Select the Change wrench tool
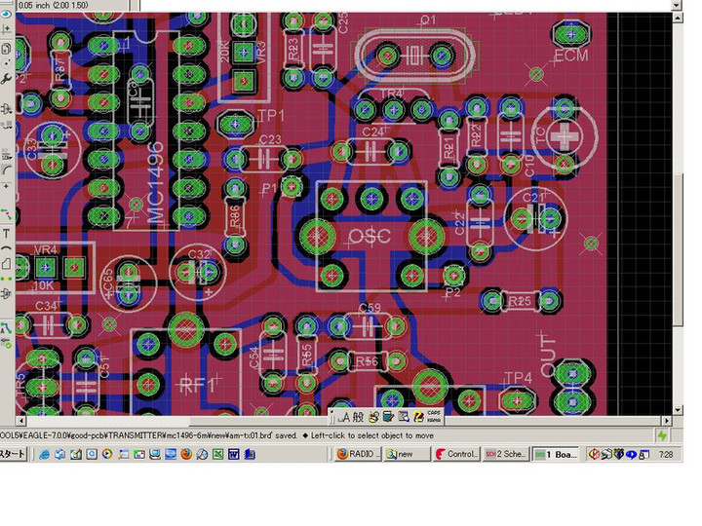Viewport: 702px width, 526px height. 6,78
